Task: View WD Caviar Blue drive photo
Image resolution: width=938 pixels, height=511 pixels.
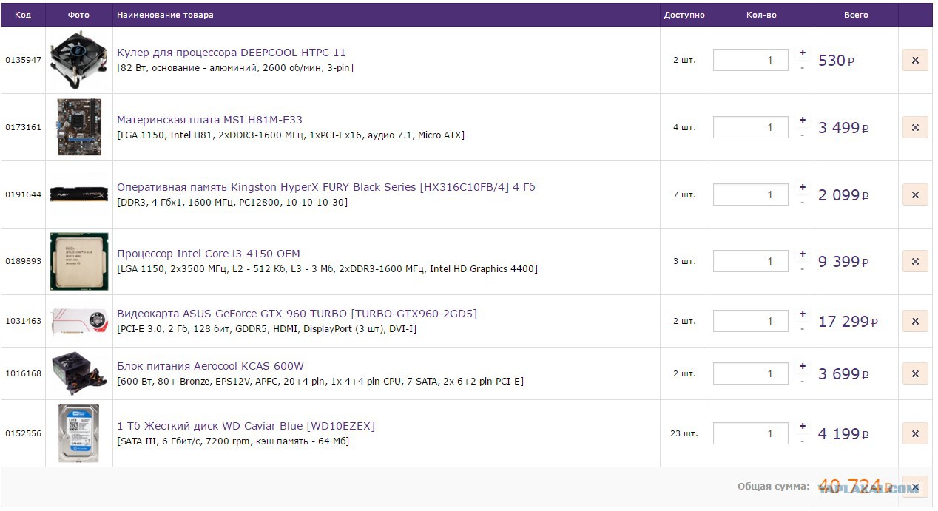Action: click(78, 433)
